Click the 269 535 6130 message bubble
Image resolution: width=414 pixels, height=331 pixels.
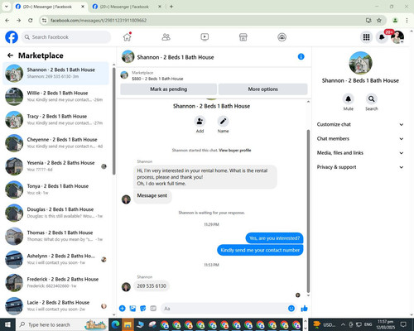[x=152, y=286]
